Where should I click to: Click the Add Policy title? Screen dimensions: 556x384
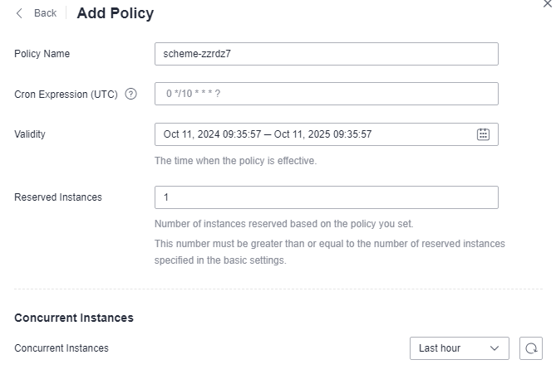116,13
